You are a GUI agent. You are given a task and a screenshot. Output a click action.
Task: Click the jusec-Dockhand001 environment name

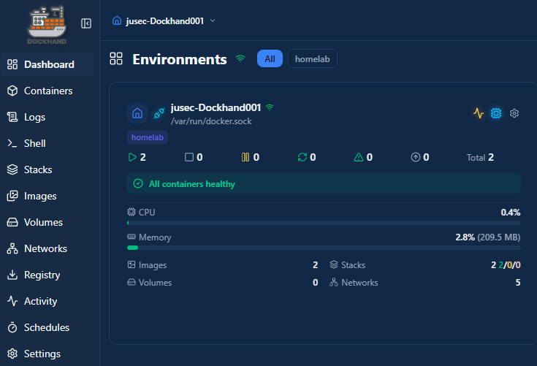pyautogui.click(x=216, y=107)
